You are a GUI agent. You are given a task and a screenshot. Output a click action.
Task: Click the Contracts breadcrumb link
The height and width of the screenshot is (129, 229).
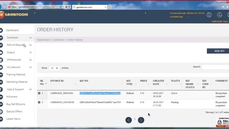click(59, 40)
